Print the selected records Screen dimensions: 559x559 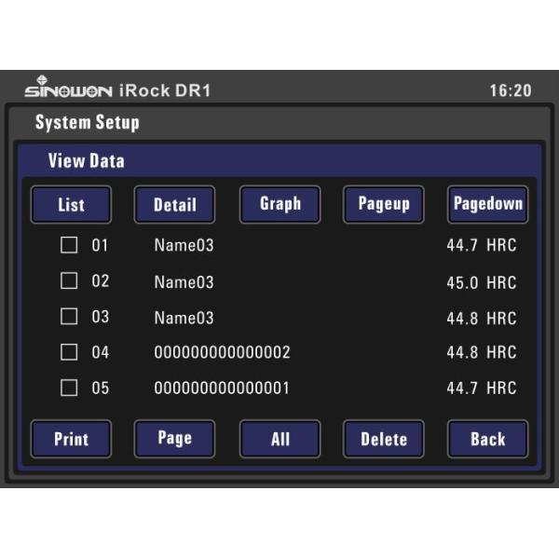[71, 439]
